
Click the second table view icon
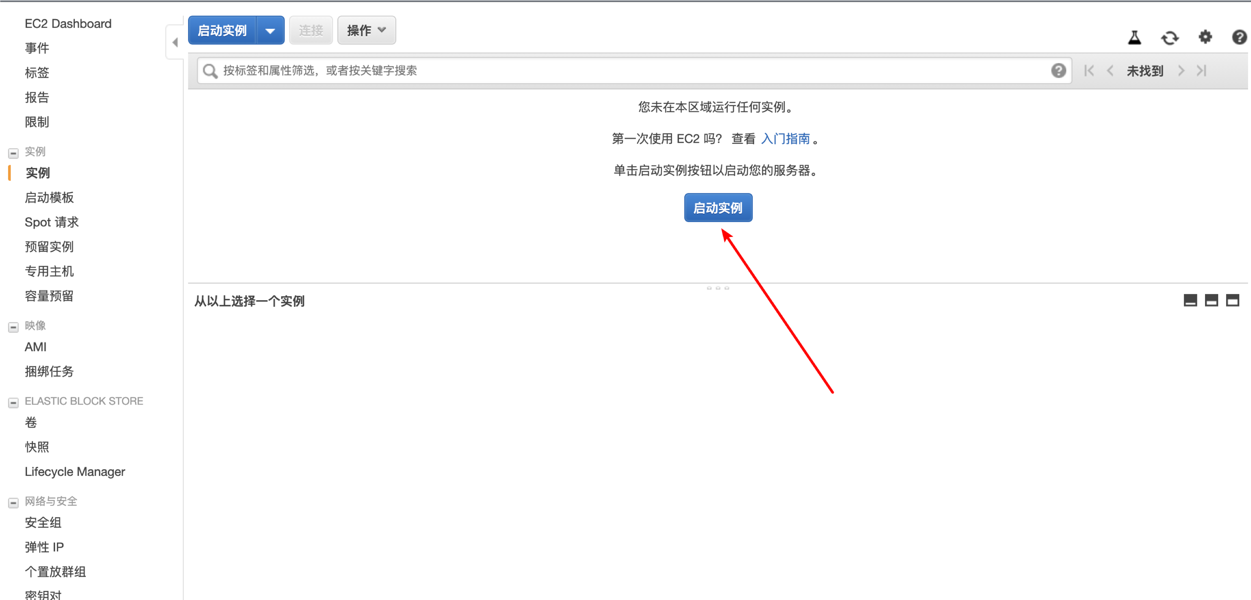coord(1212,302)
